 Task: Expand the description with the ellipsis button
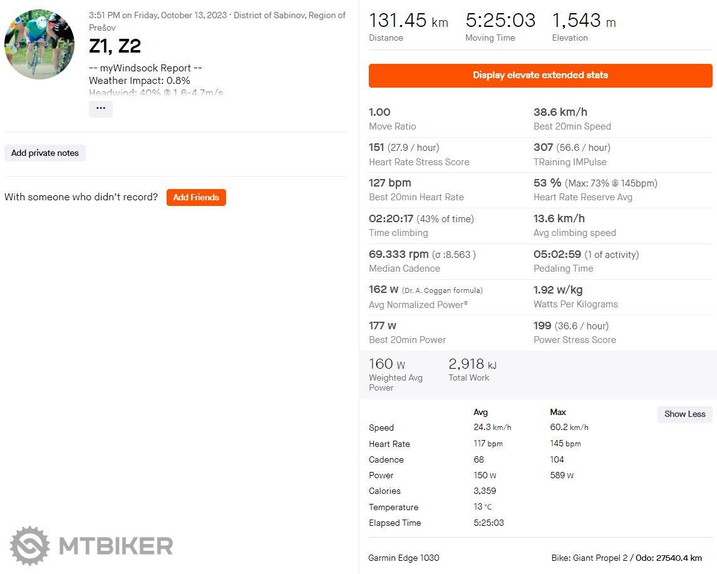pyautogui.click(x=101, y=108)
